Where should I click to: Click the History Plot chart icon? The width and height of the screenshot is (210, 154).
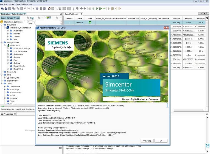point(8,78)
